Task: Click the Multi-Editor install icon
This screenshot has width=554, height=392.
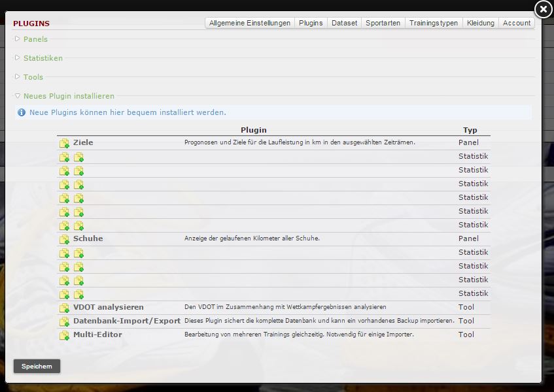Action: pos(64,335)
